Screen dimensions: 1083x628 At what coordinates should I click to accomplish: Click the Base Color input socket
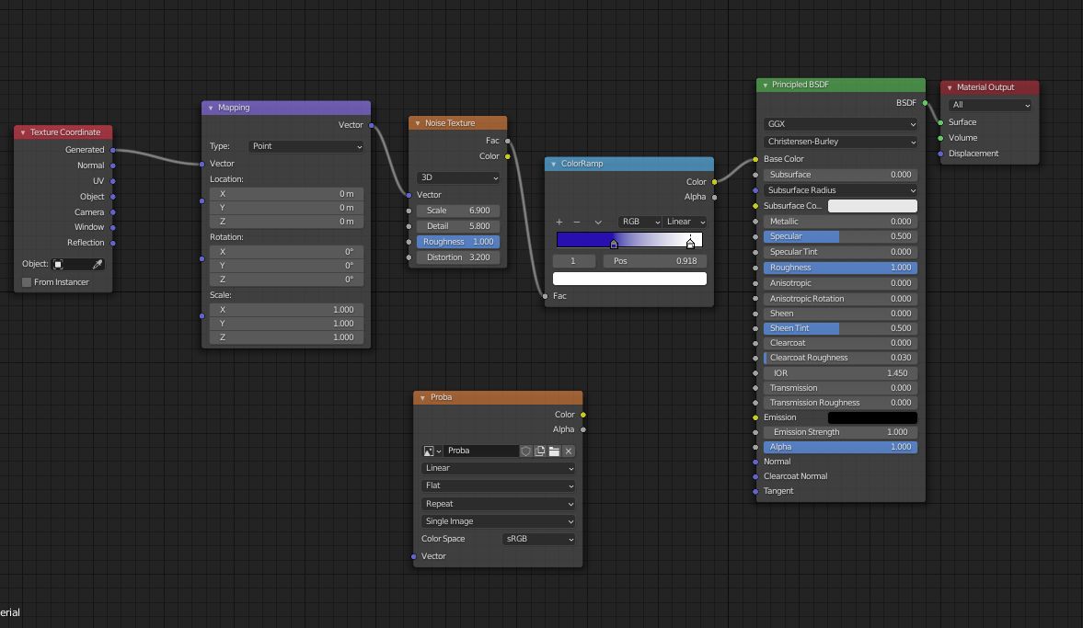(x=755, y=159)
